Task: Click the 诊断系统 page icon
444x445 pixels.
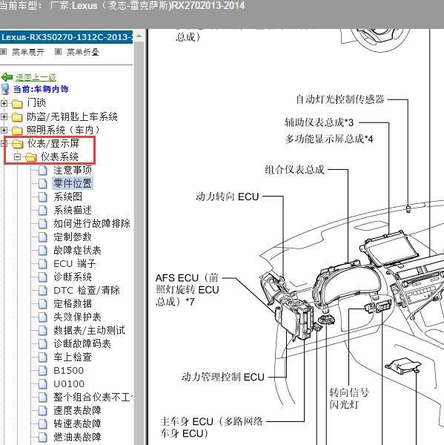Action: click(x=43, y=277)
